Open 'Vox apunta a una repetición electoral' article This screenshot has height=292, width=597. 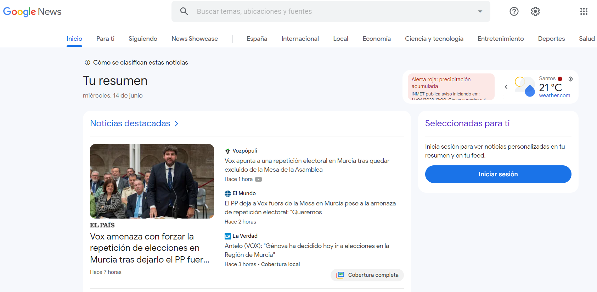307,165
